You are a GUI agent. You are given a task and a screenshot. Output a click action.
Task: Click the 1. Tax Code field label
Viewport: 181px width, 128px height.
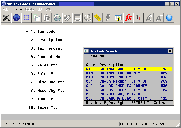(43, 32)
